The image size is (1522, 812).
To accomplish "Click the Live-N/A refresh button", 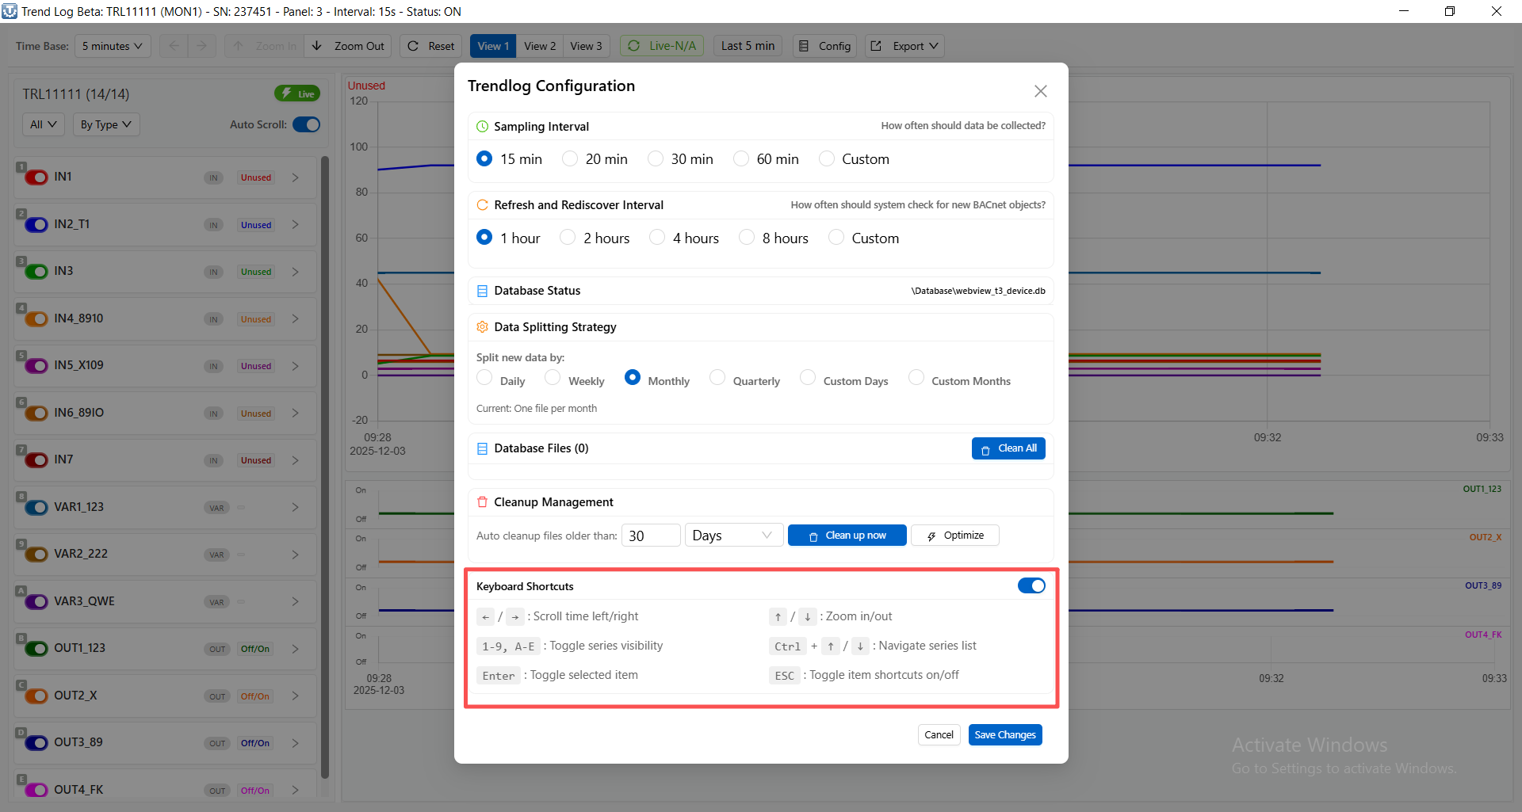I will point(662,46).
